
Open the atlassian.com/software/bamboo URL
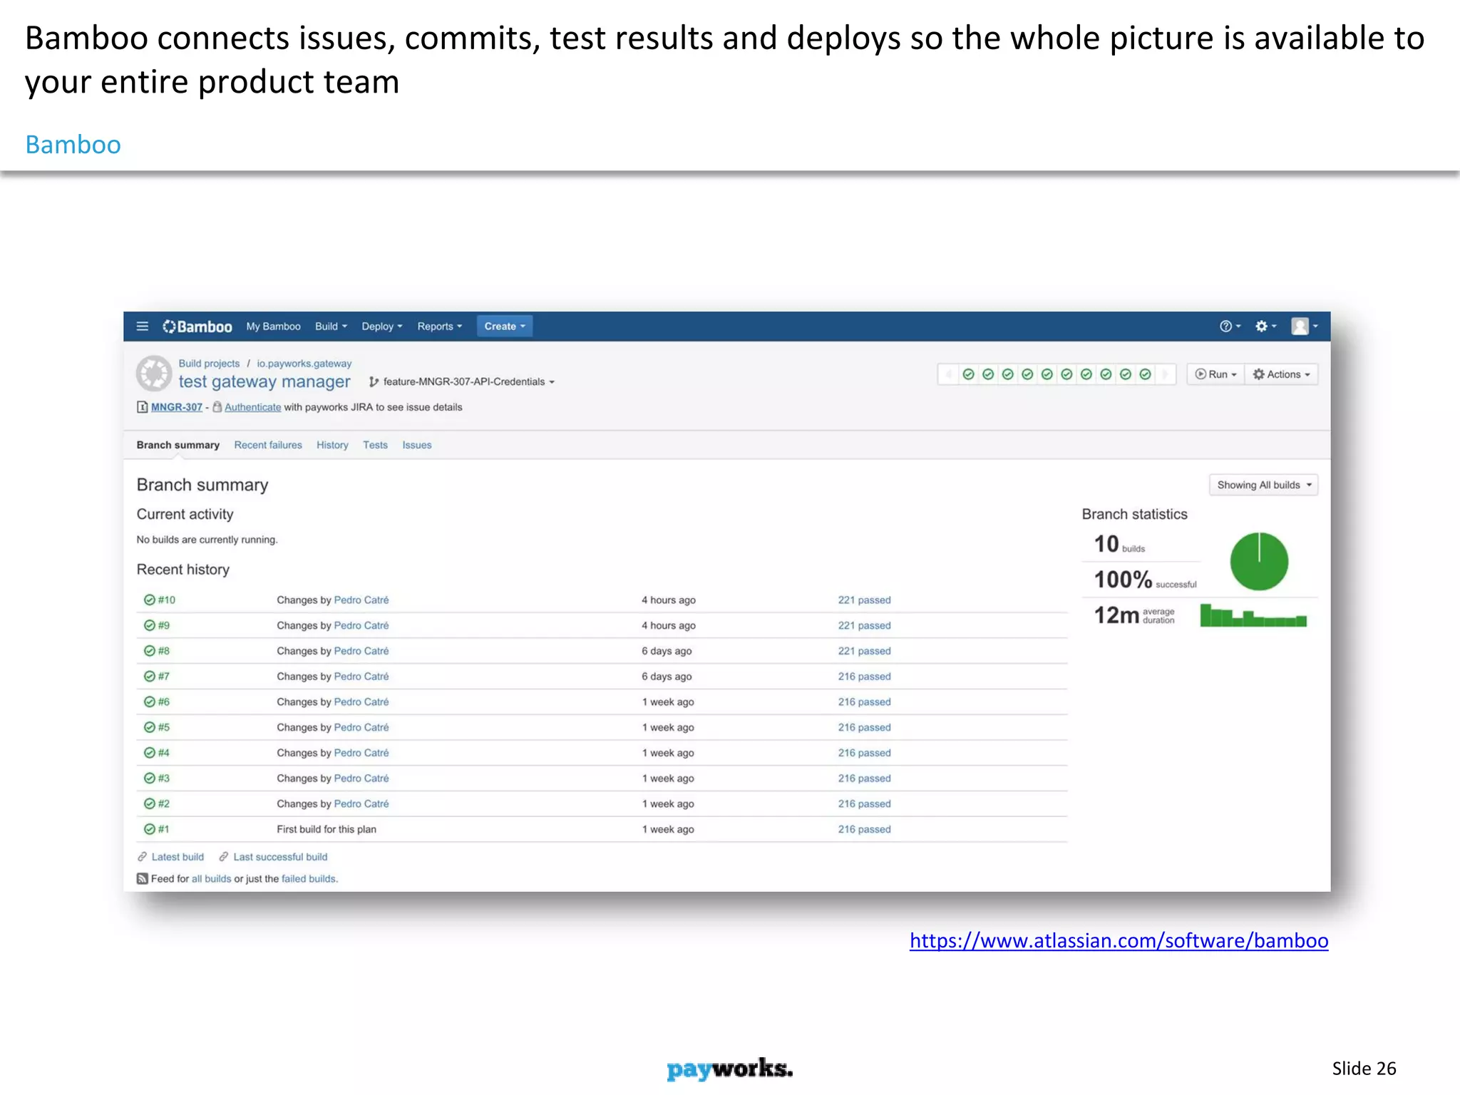[x=1119, y=941]
